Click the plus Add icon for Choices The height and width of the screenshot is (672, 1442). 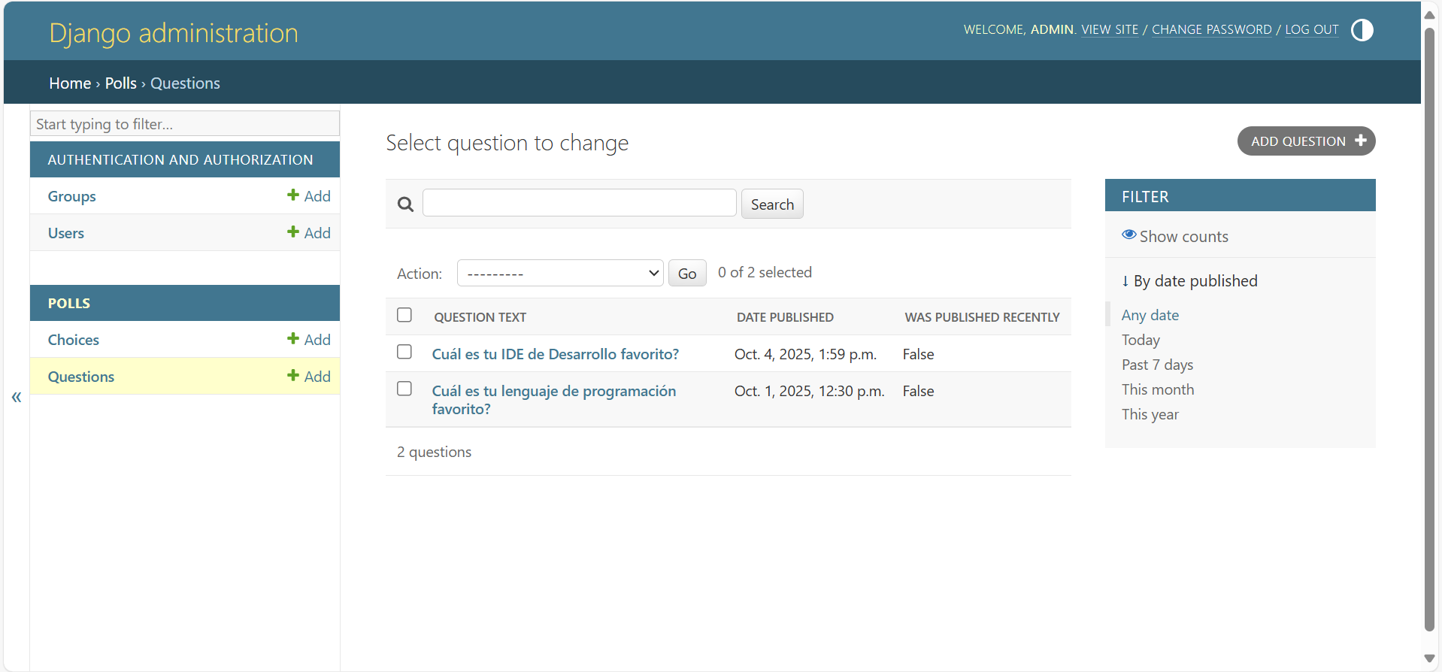[x=293, y=339]
